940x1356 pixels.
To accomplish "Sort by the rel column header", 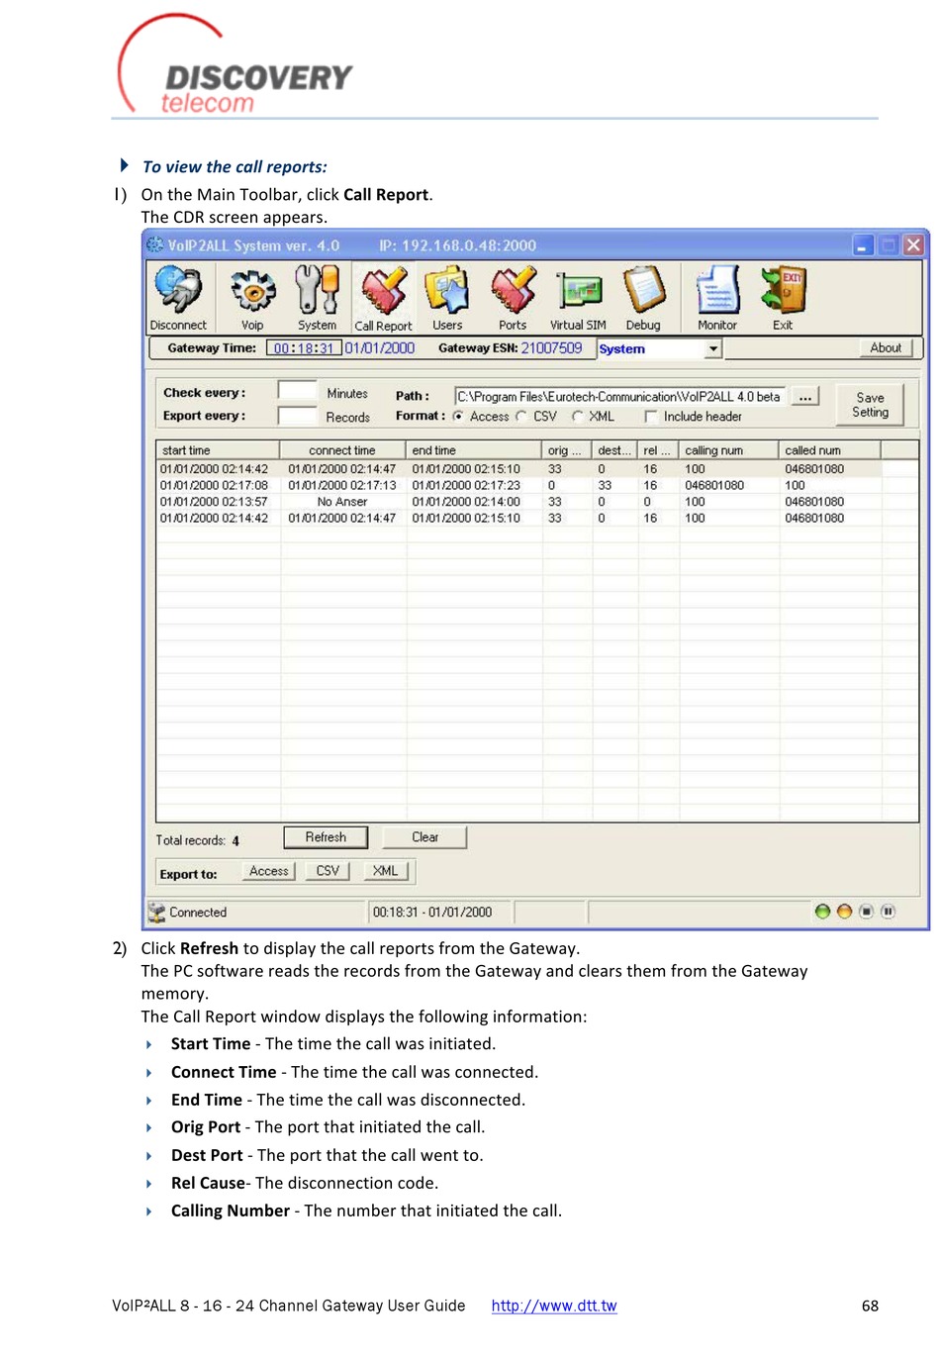I will tap(658, 450).
